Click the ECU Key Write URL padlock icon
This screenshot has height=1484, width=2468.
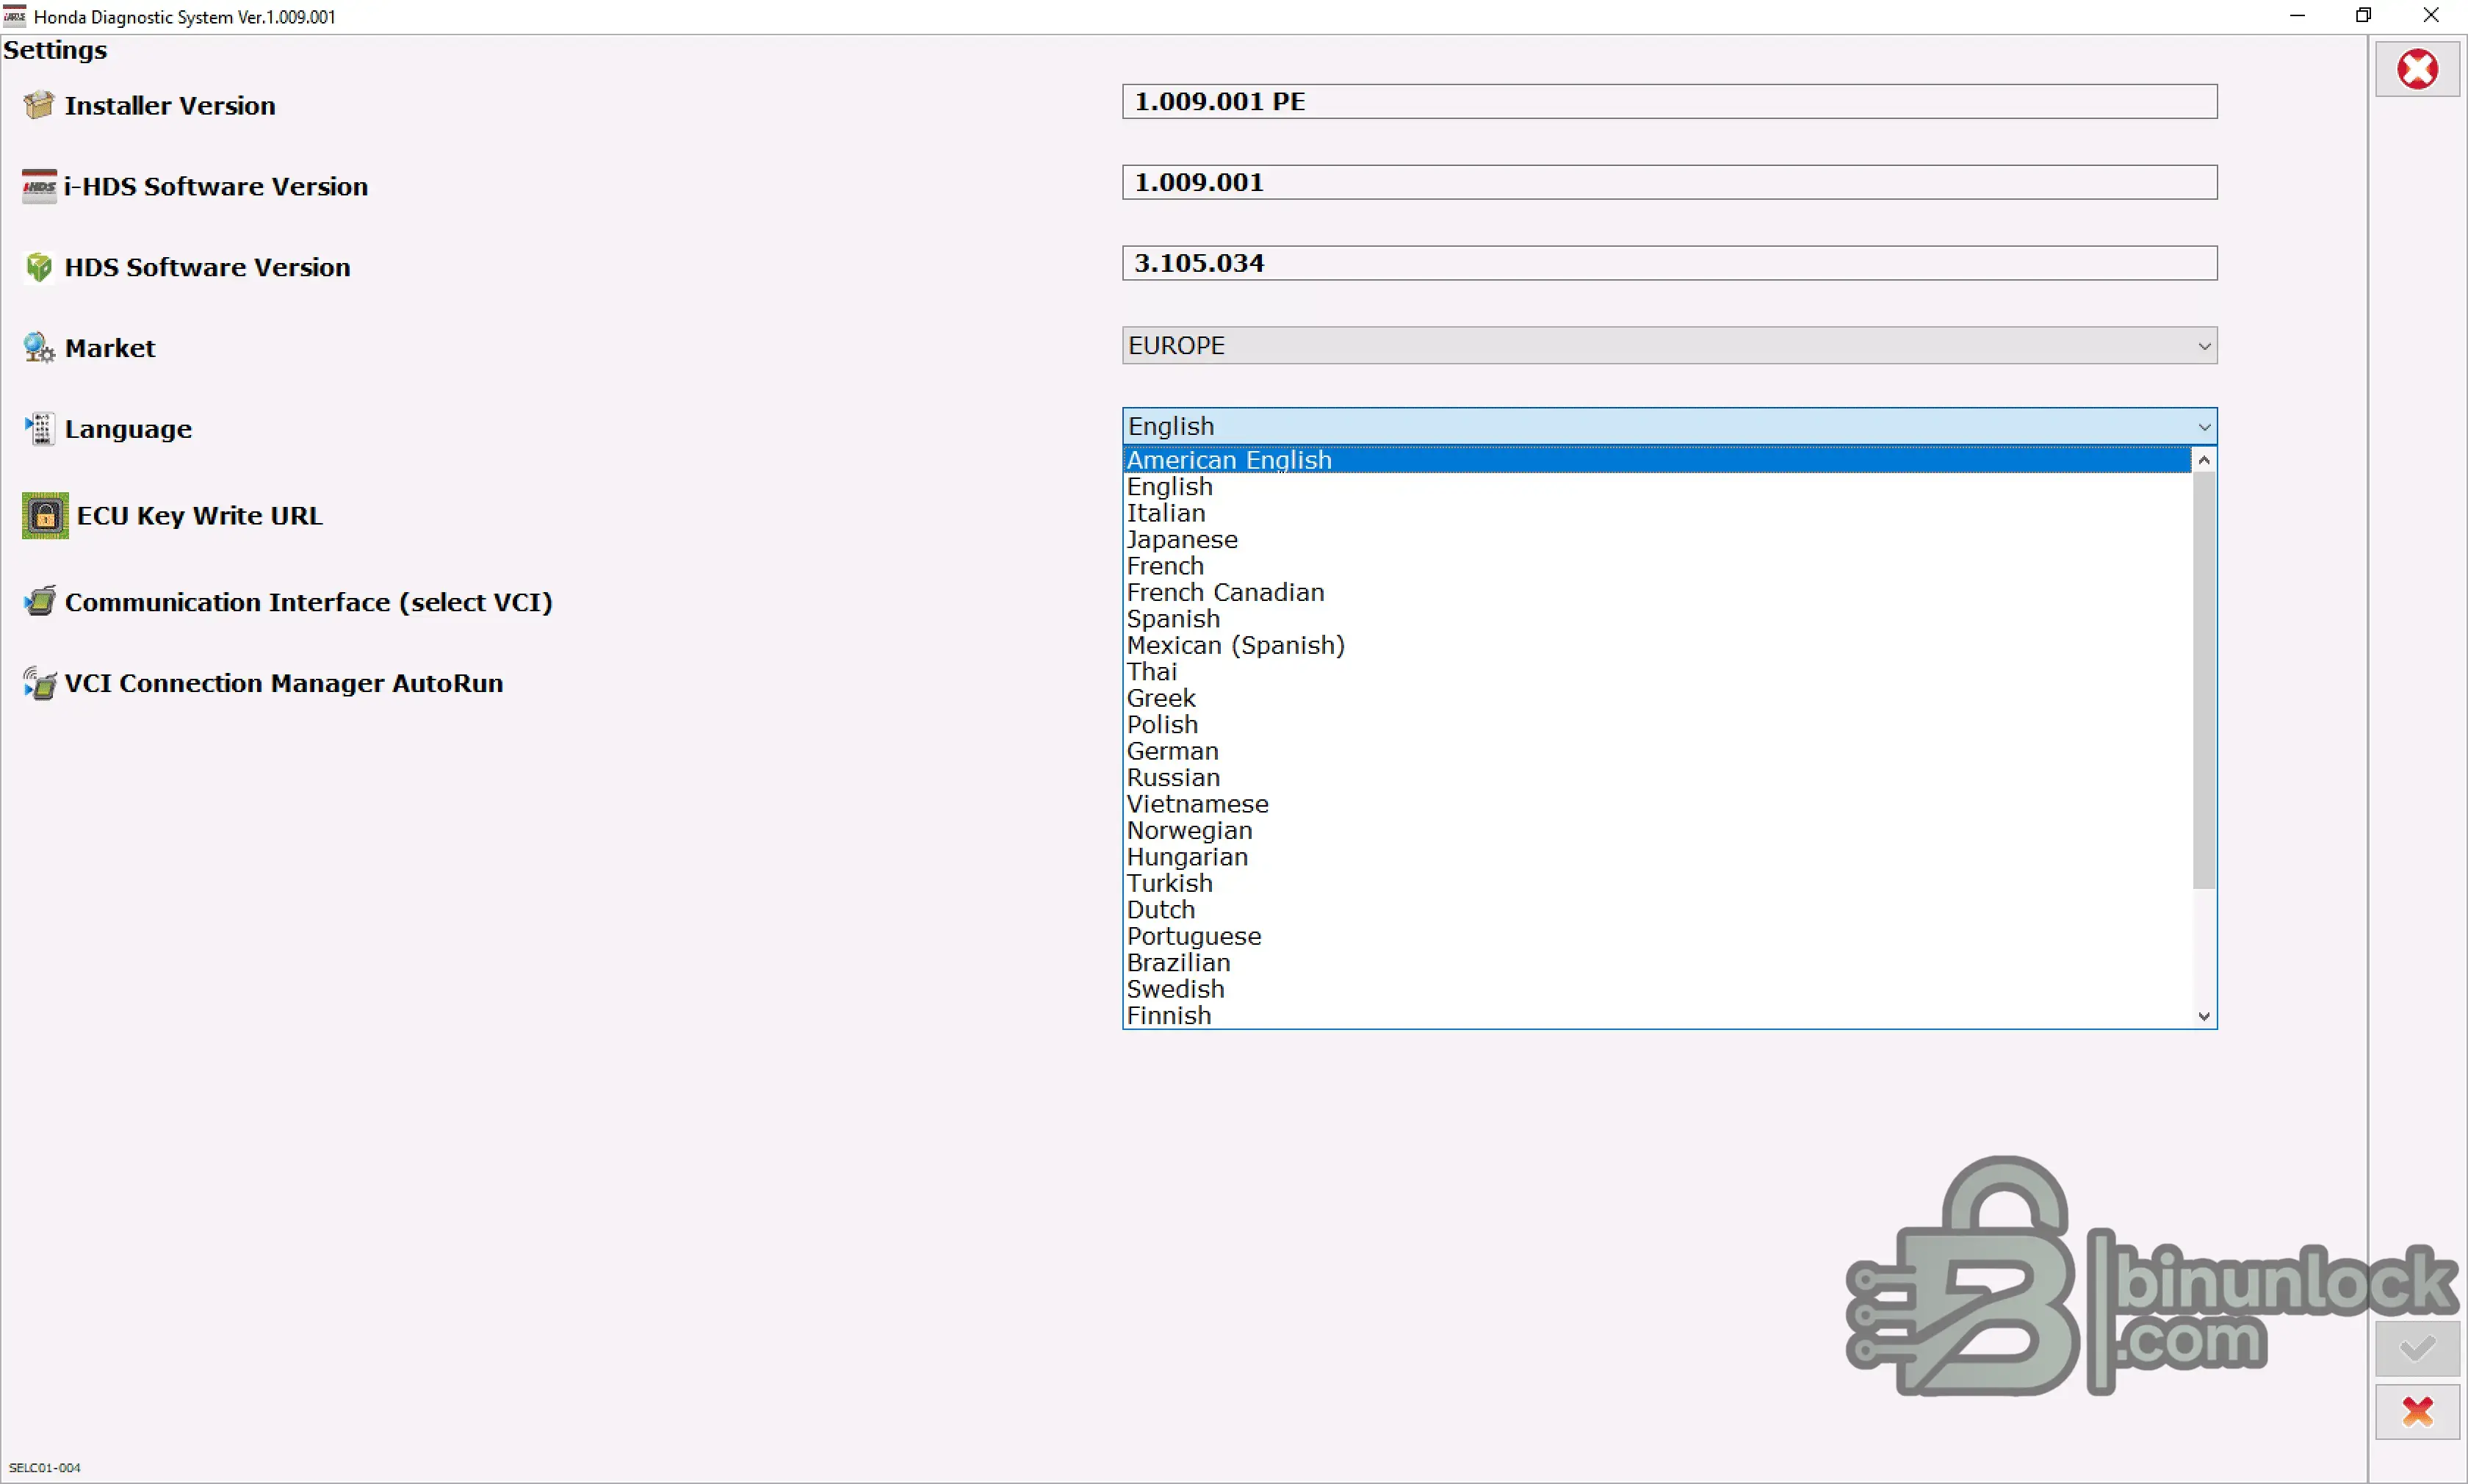coord(45,516)
